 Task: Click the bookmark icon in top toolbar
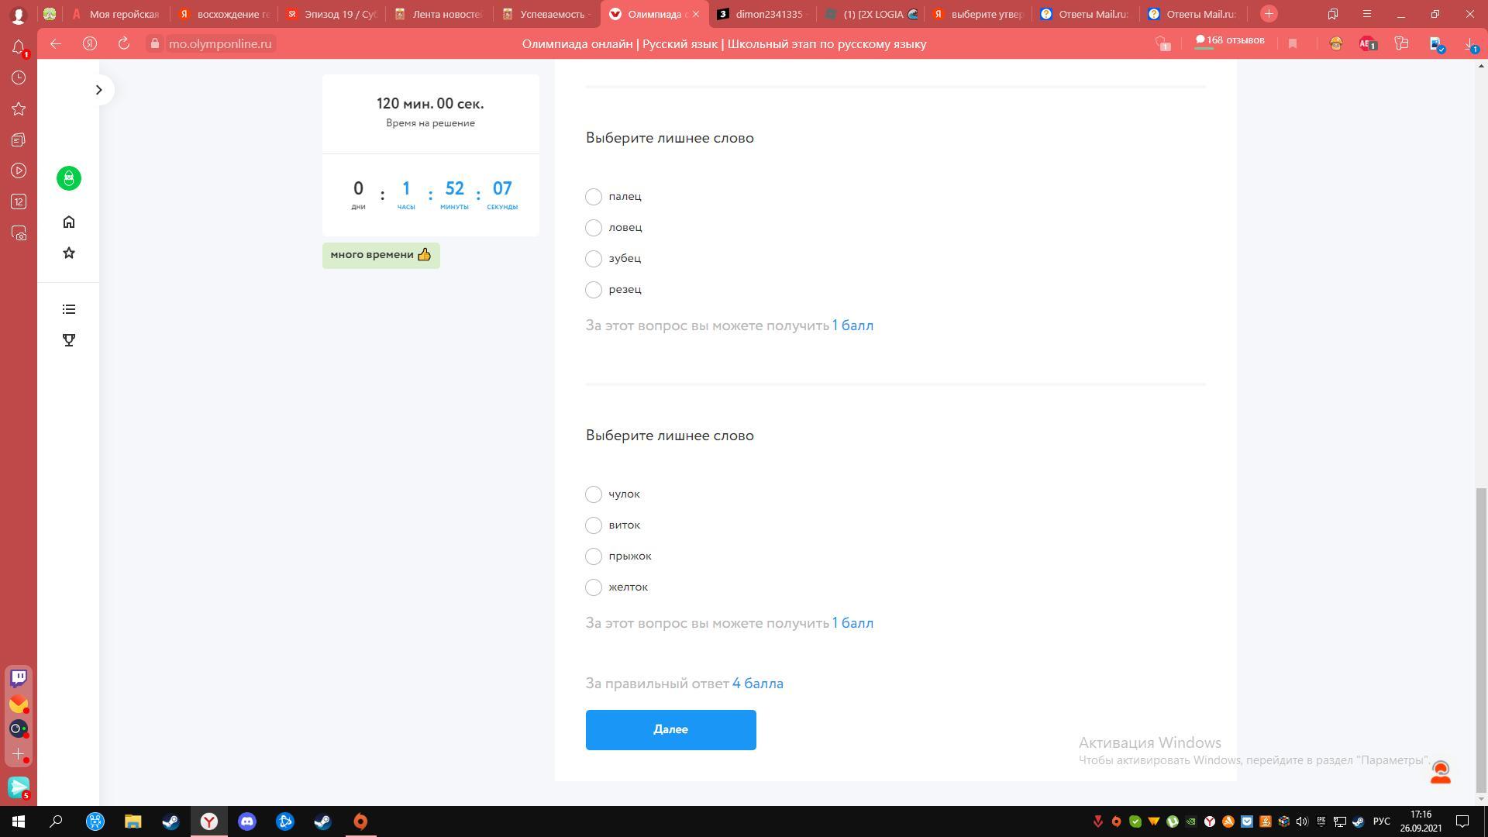point(1293,43)
